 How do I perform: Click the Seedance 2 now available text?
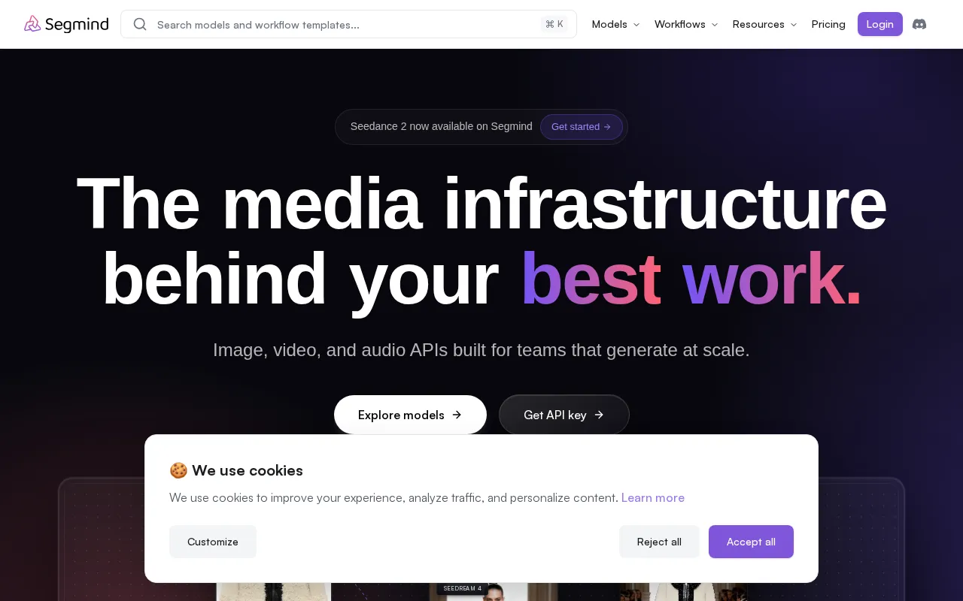pos(441,126)
